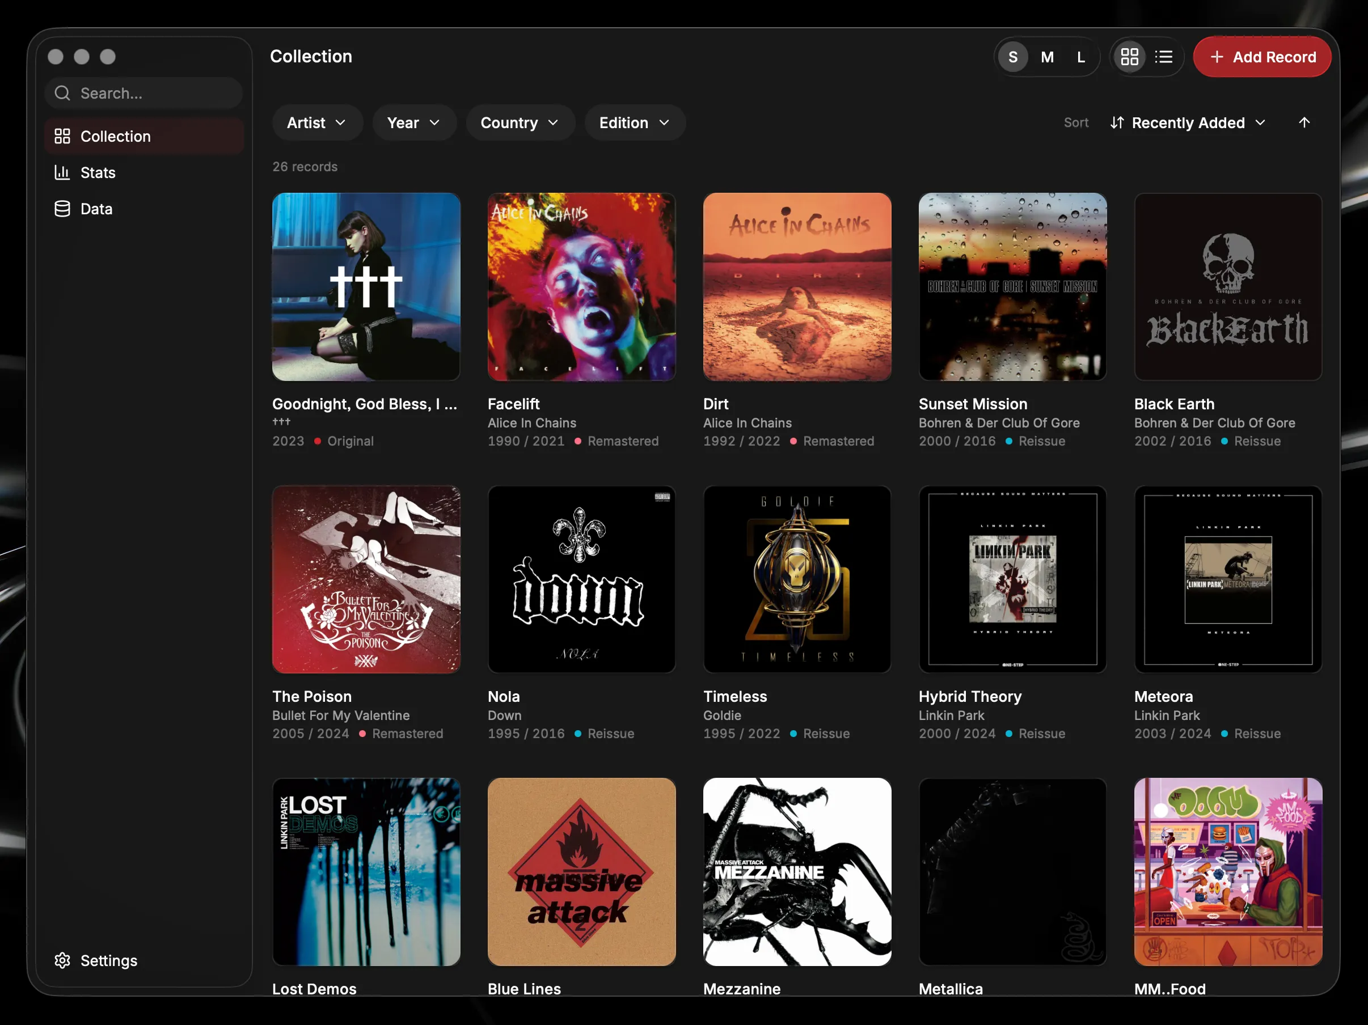Open the Artist filter dropdown
This screenshot has width=1368, height=1025.
(316, 122)
